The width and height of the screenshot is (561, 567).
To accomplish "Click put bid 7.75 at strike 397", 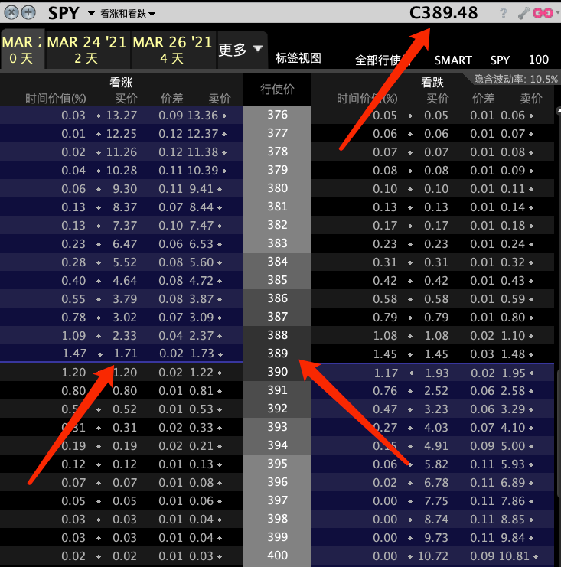I will 436,501.
